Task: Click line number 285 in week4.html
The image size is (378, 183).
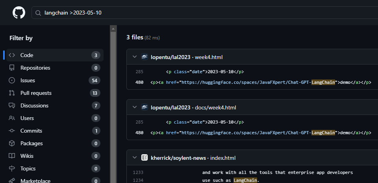Action: click(x=139, y=72)
